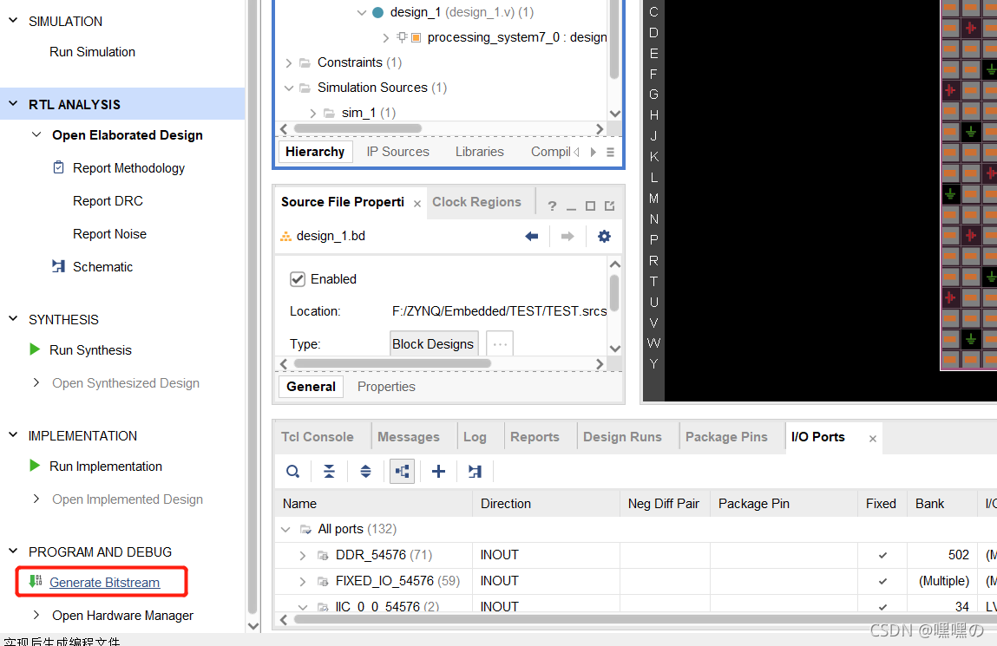This screenshot has width=997, height=646.
Task: Expand Open Implemented Design
Action: 36,499
